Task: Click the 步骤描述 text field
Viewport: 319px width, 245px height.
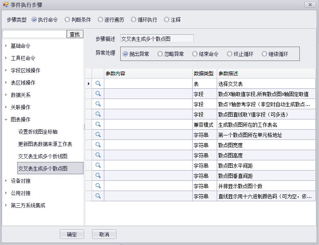Action: point(156,39)
